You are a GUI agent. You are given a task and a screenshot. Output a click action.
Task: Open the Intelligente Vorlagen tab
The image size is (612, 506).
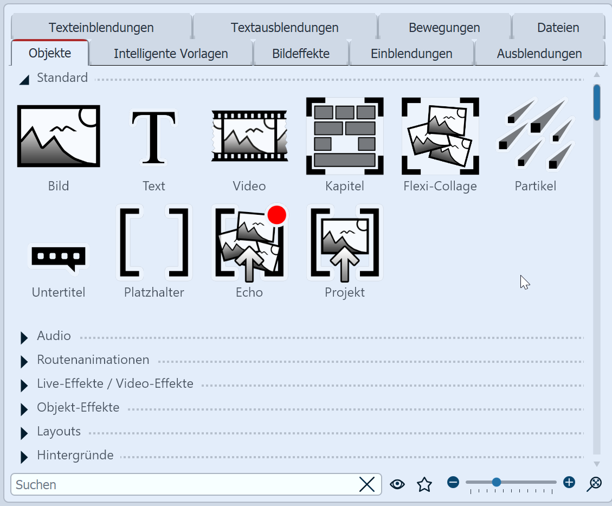pyautogui.click(x=170, y=53)
